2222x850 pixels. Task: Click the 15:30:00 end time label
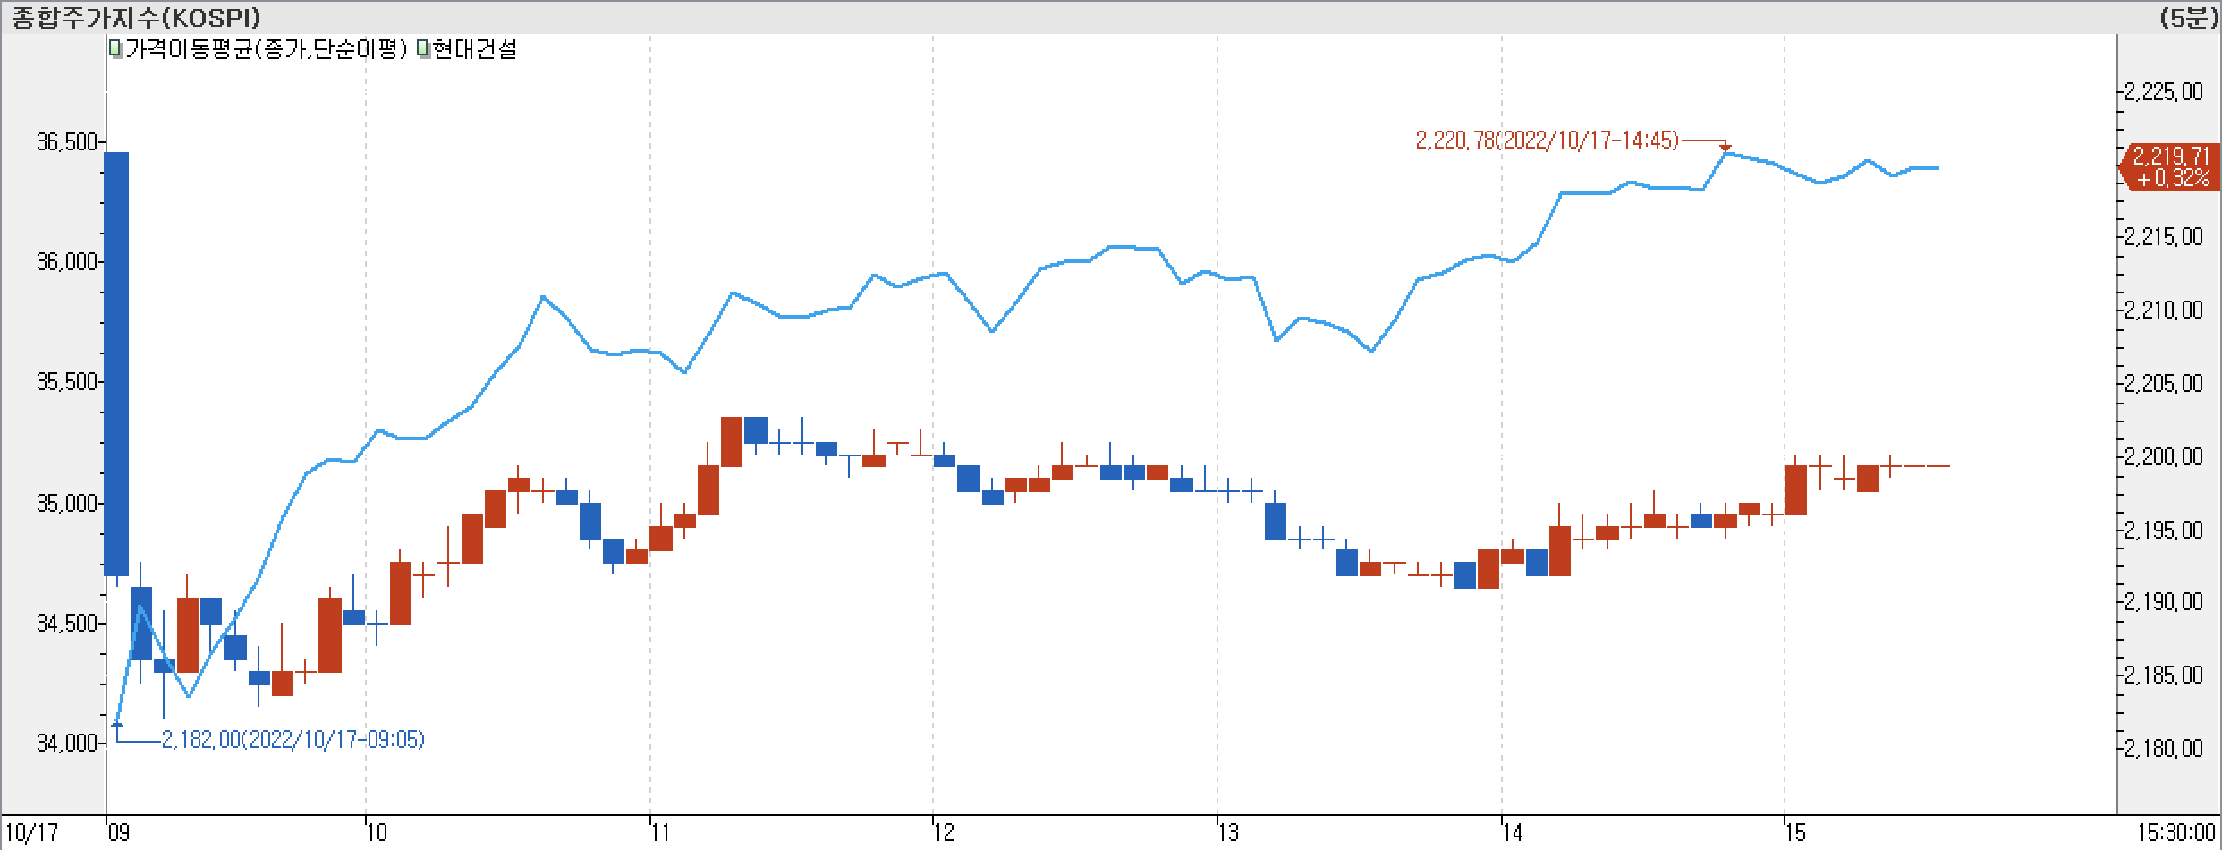point(2175,834)
